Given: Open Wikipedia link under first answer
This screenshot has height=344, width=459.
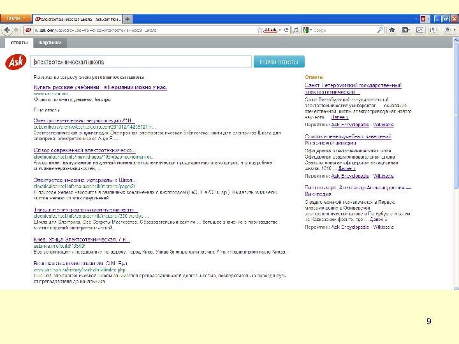Looking at the screenshot, I should coord(384,125).
